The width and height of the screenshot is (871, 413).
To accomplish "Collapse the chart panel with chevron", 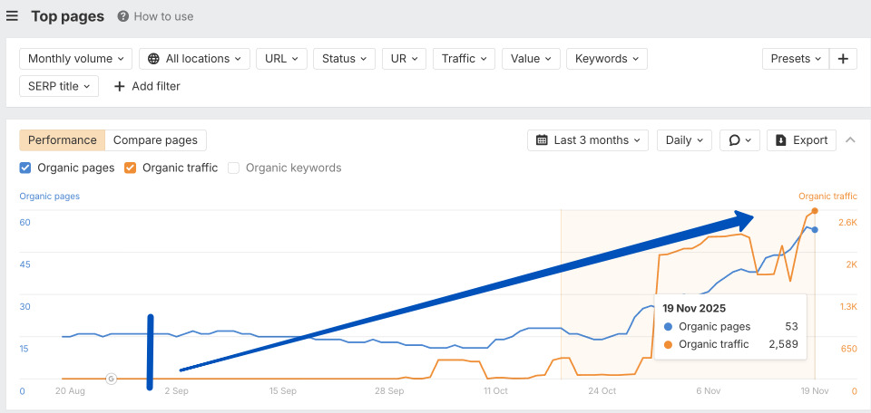I will [x=850, y=140].
